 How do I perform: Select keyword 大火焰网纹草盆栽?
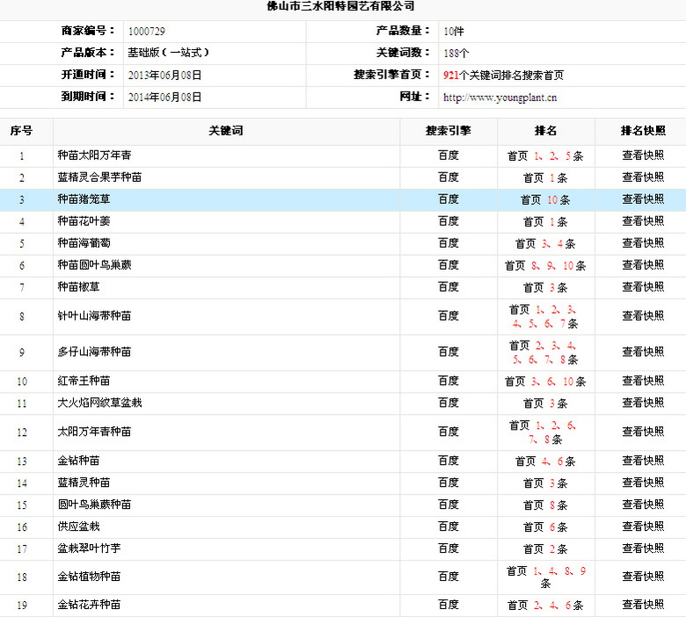99,403
